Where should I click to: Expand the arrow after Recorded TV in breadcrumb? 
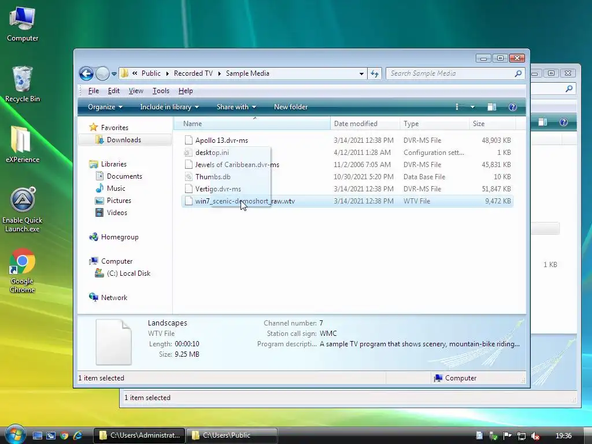pos(219,73)
